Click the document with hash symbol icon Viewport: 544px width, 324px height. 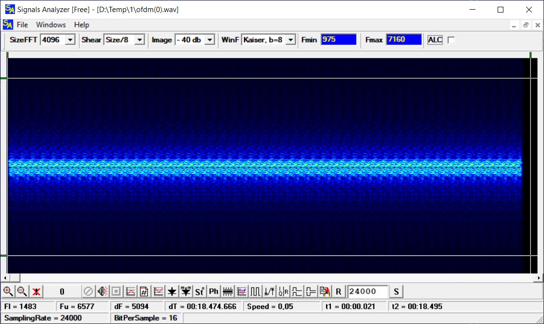[144, 291]
